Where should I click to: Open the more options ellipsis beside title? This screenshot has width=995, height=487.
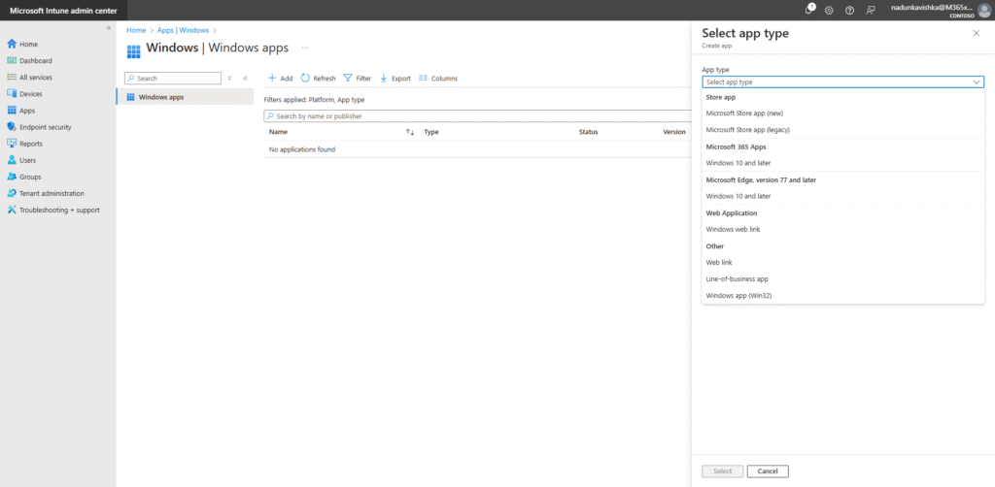click(x=305, y=48)
